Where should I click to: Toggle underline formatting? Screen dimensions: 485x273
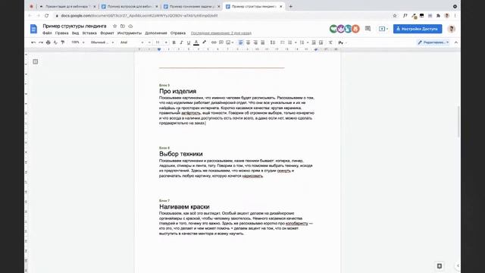click(189, 42)
